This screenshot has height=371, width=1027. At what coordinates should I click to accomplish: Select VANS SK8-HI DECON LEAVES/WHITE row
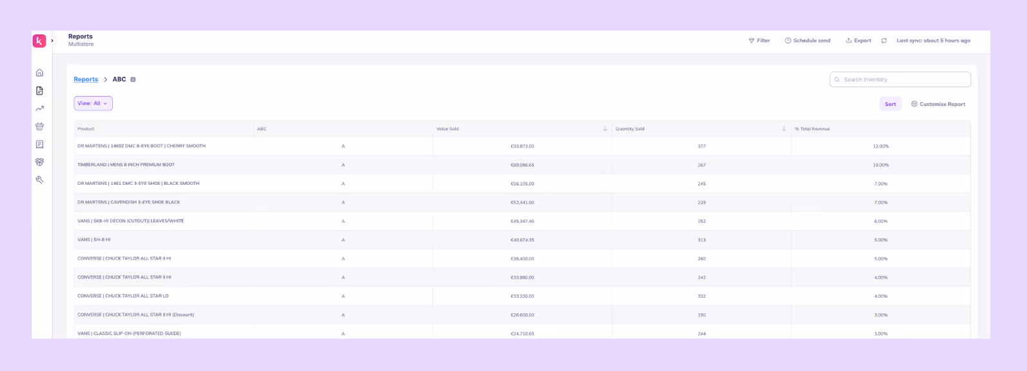[522, 221]
